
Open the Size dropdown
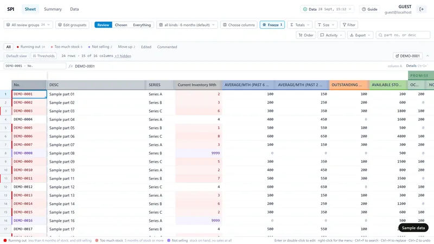[326, 25]
